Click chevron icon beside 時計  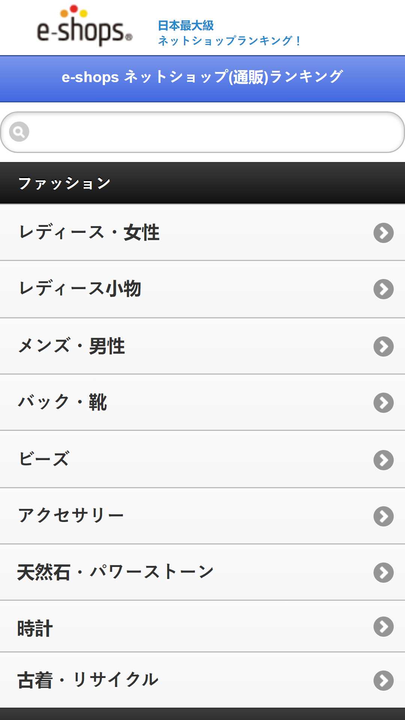tap(383, 627)
